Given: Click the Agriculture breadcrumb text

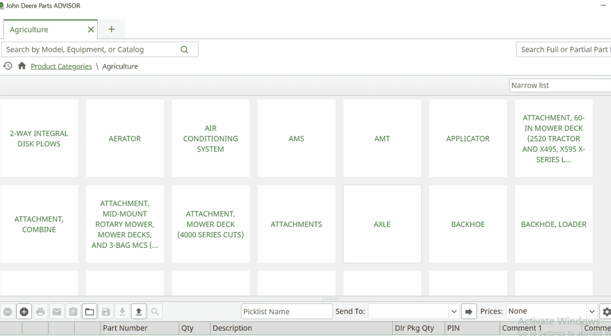Looking at the screenshot, I should click(120, 66).
